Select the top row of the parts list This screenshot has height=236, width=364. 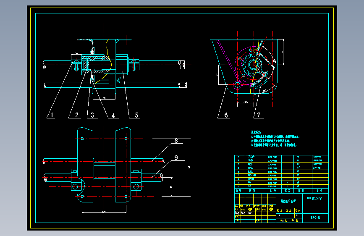tap(281, 157)
